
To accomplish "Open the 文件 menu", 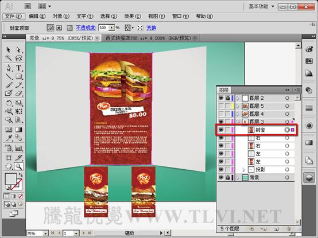I will tap(14, 16).
